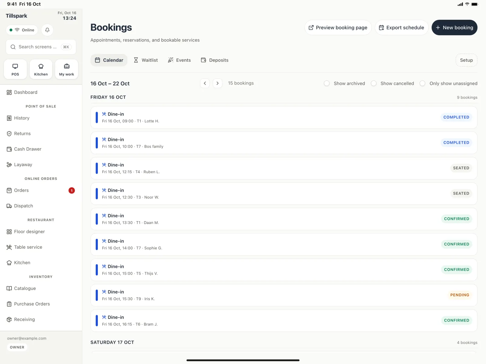The width and height of the screenshot is (486, 364).
Task: Focus the Search screens field
Action: point(41,47)
